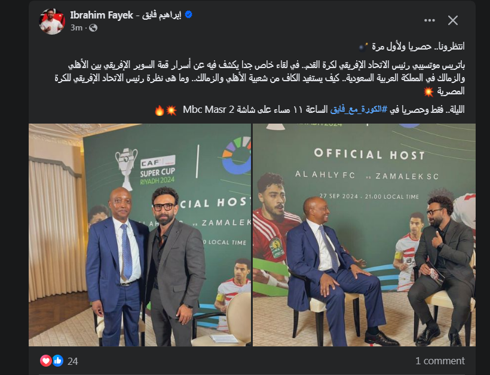Open the 1 comment link
The height and width of the screenshot is (375, 490).
[x=440, y=361]
